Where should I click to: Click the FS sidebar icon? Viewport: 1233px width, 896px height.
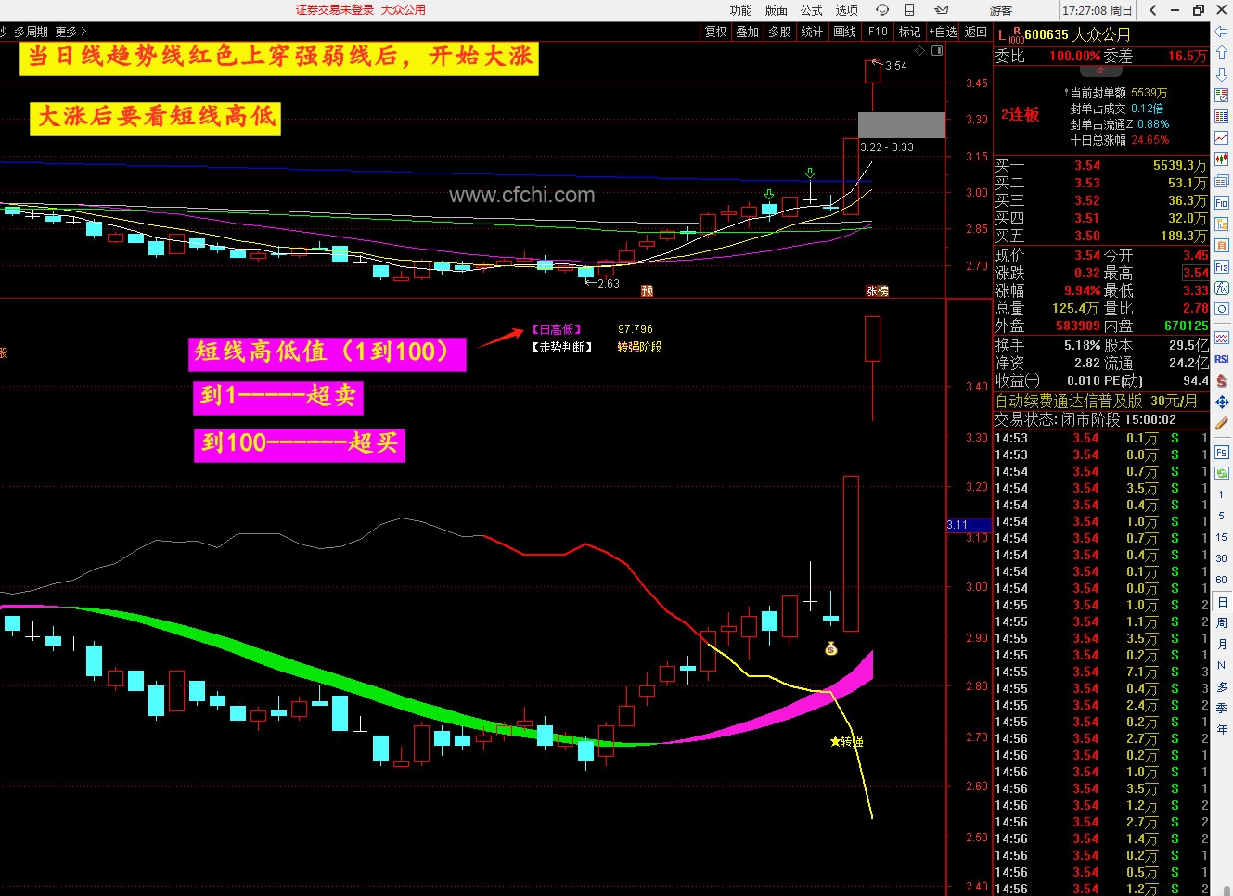pyautogui.click(x=1222, y=453)
